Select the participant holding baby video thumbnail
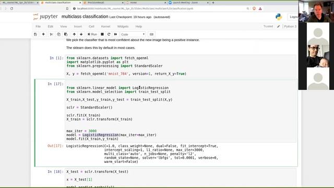Viewport: 334px width, 188px height. (318, 56)
